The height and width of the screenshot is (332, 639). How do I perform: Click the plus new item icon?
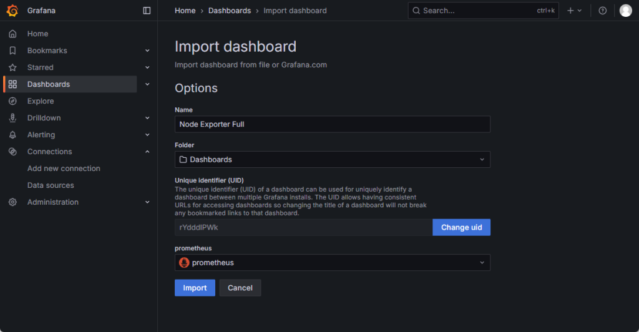(570, 11)
